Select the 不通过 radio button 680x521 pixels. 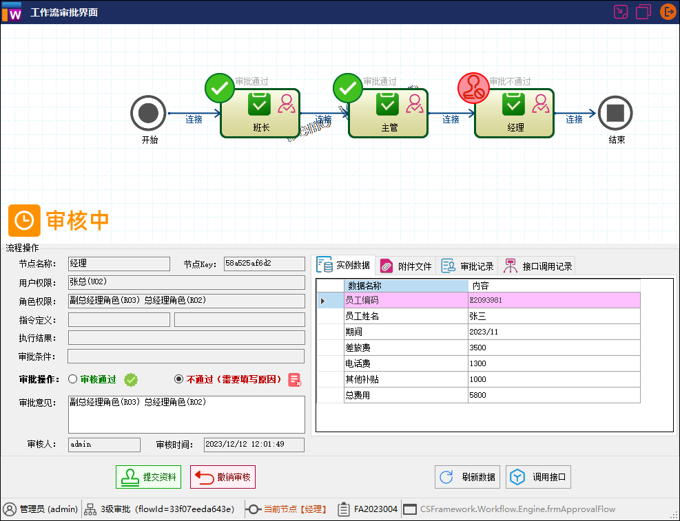(178, 379)
